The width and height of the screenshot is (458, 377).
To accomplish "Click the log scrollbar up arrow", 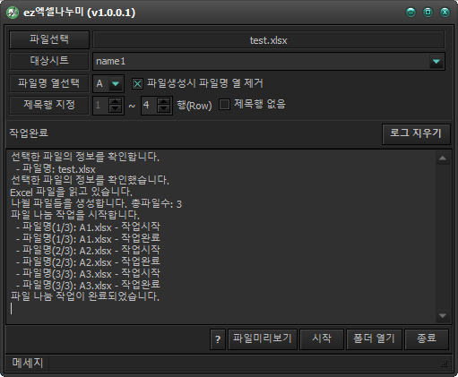I will 443,159.
